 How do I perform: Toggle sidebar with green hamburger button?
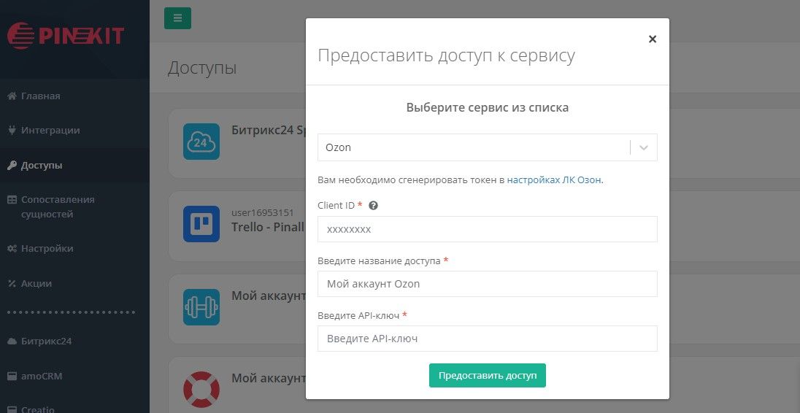(x=177, y=18)
